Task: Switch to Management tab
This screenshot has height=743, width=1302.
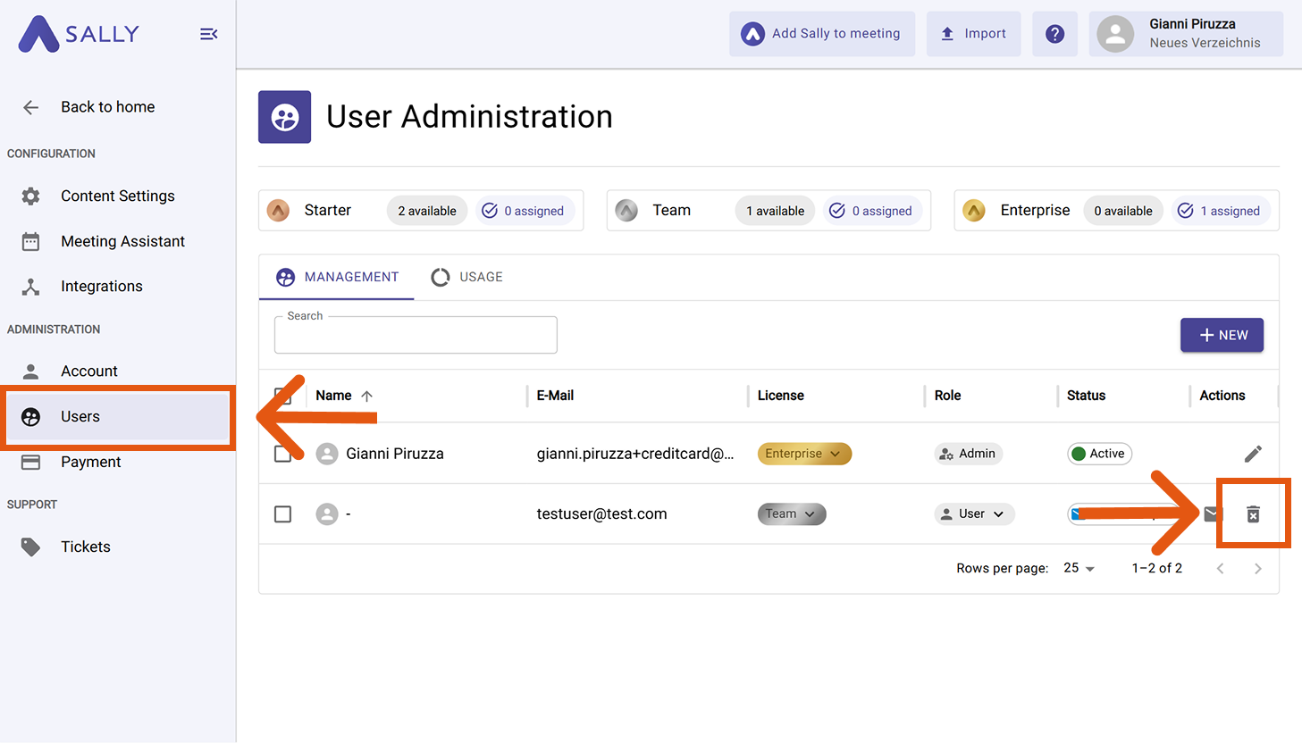Action: click(337, 277)
